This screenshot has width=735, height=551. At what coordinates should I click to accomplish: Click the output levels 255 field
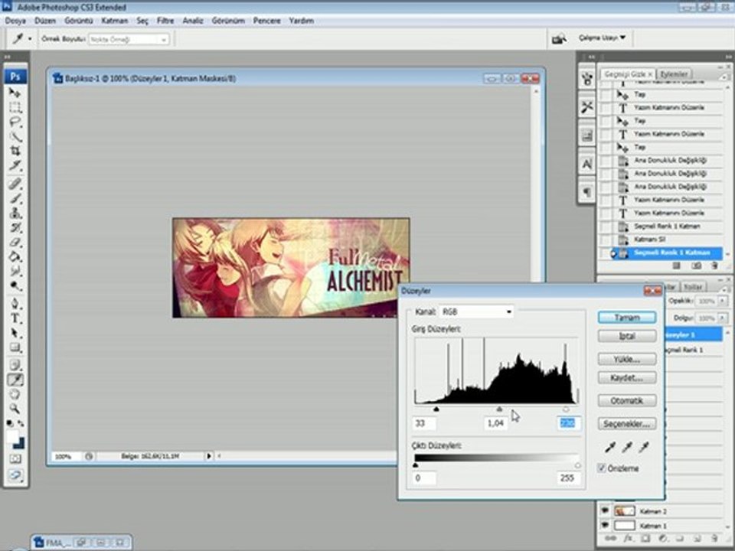[569, 478]
